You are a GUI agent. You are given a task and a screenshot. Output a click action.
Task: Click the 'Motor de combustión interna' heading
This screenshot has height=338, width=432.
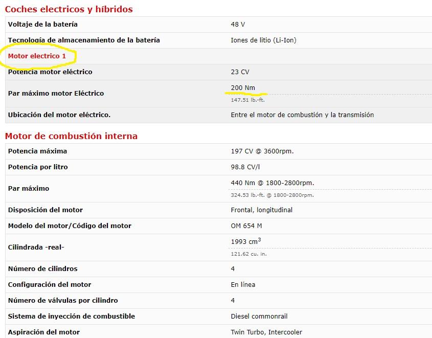(x=71, y=136)
